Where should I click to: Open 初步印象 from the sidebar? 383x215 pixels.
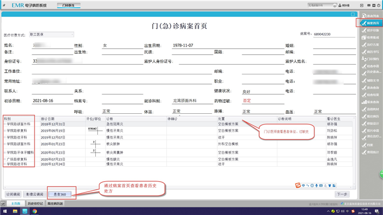click(x=370, y=30)
